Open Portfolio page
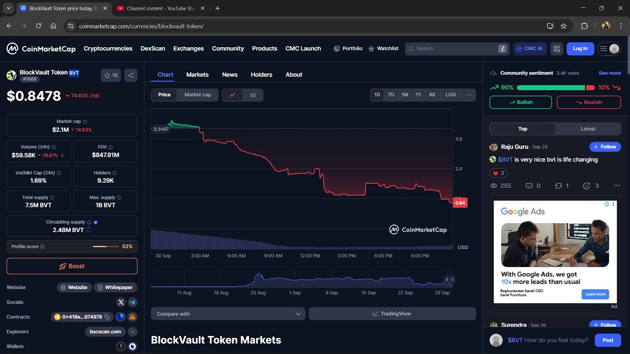 coord(348,49)
